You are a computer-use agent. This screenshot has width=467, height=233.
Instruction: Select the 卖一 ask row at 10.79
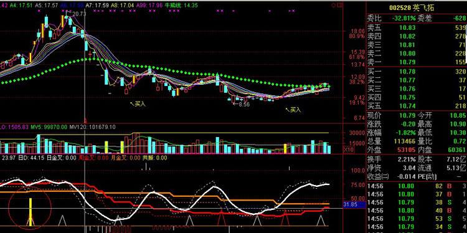[417, 62]
